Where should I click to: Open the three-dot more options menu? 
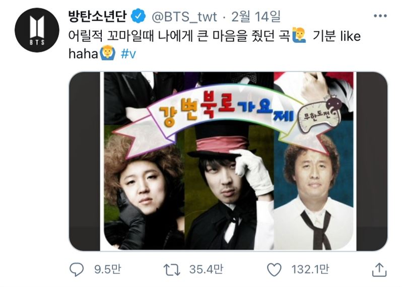(x=380, y=16)
